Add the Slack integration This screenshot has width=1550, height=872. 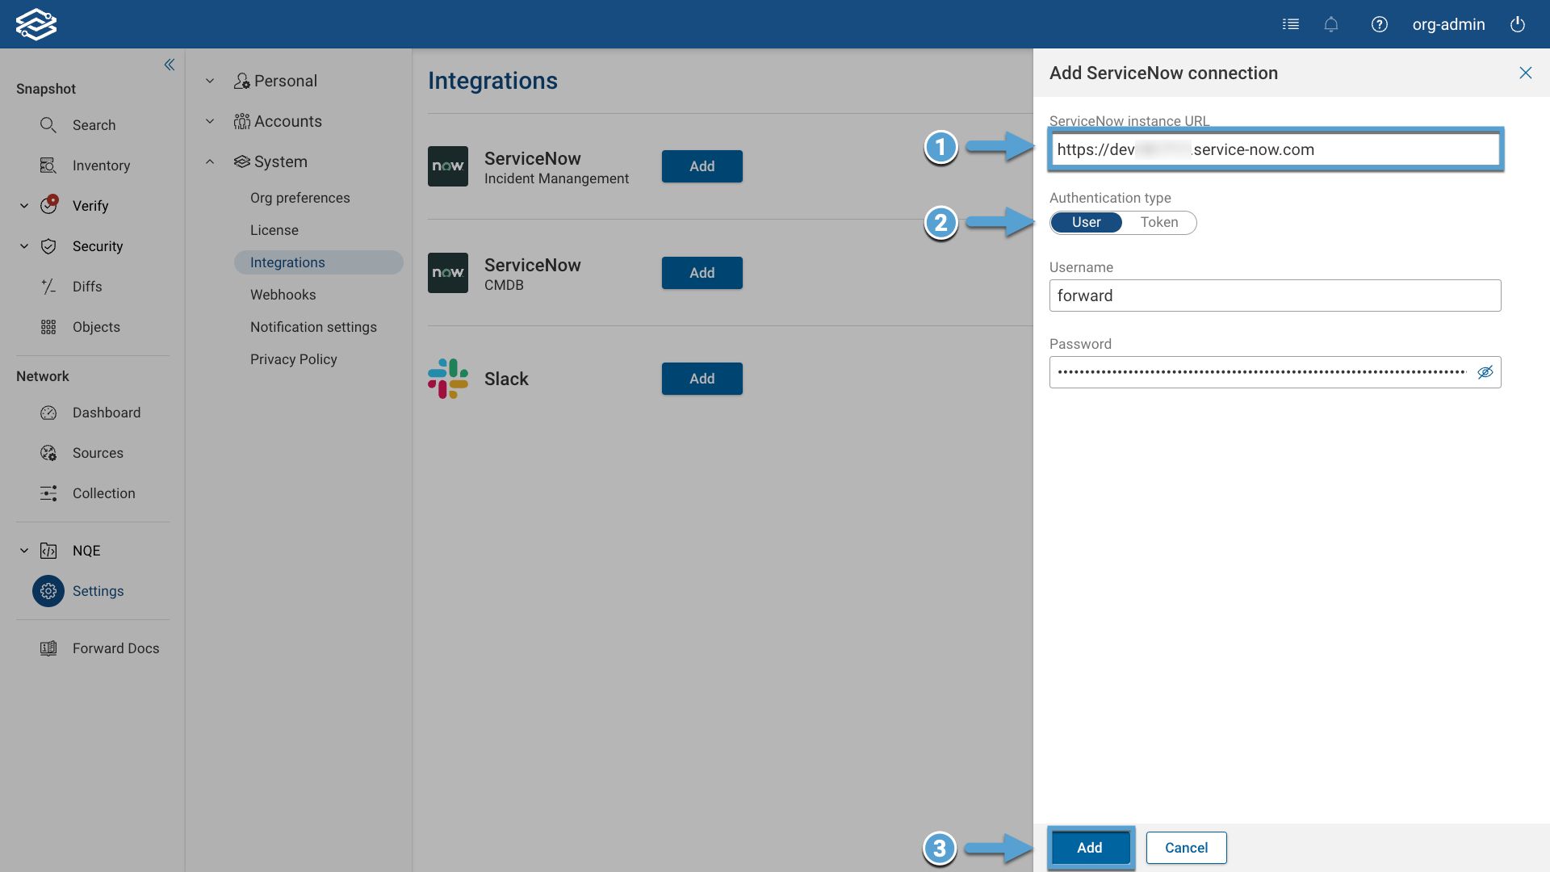tap(701, 379)
